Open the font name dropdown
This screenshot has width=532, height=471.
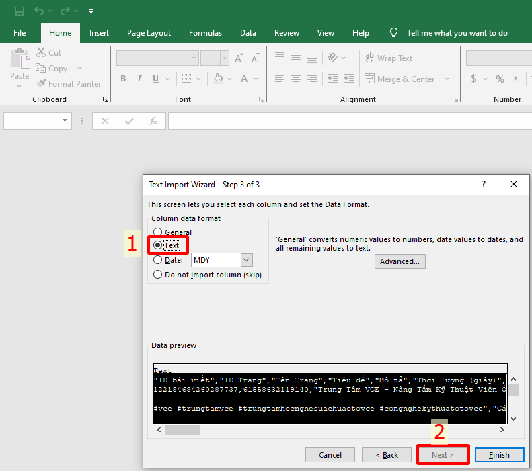click(x=194, y=58)
